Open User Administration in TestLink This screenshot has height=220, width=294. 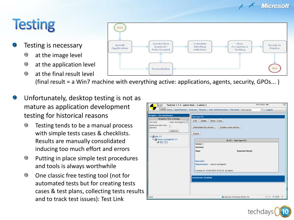pyautogui.click(x=218, y=110)
